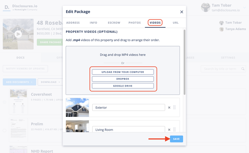Open the Coversheet document title
The width and height of the screenshot is (249, 153).
tap(41, 95)
